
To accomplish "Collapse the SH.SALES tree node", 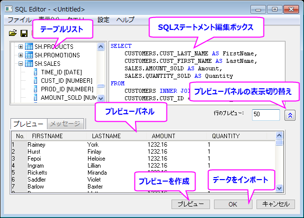I will click(20, 64).
